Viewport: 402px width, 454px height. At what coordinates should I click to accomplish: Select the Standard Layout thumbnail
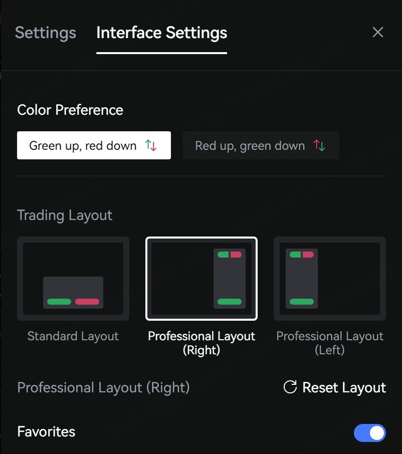(73, 279)
